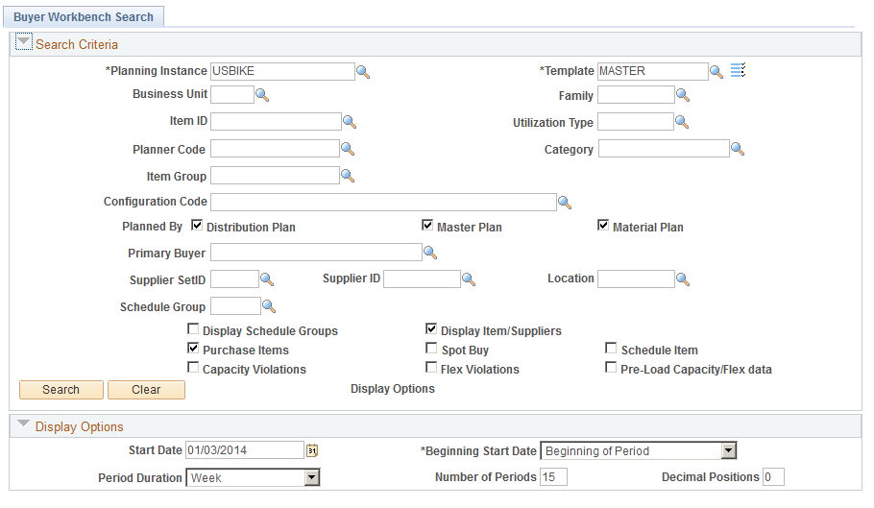Viewport: 874px width, 508px height.
Task: Uncheck Material Plan checkbox
Action: click(x=603, y=225)
